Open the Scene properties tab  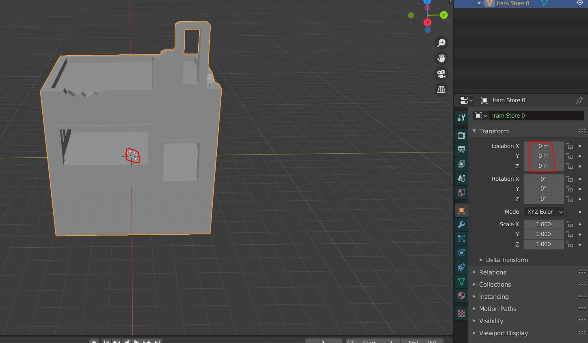(461, 178)
